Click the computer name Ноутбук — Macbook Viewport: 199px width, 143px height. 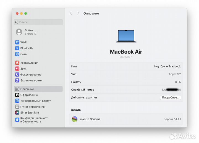coord(167,66)
